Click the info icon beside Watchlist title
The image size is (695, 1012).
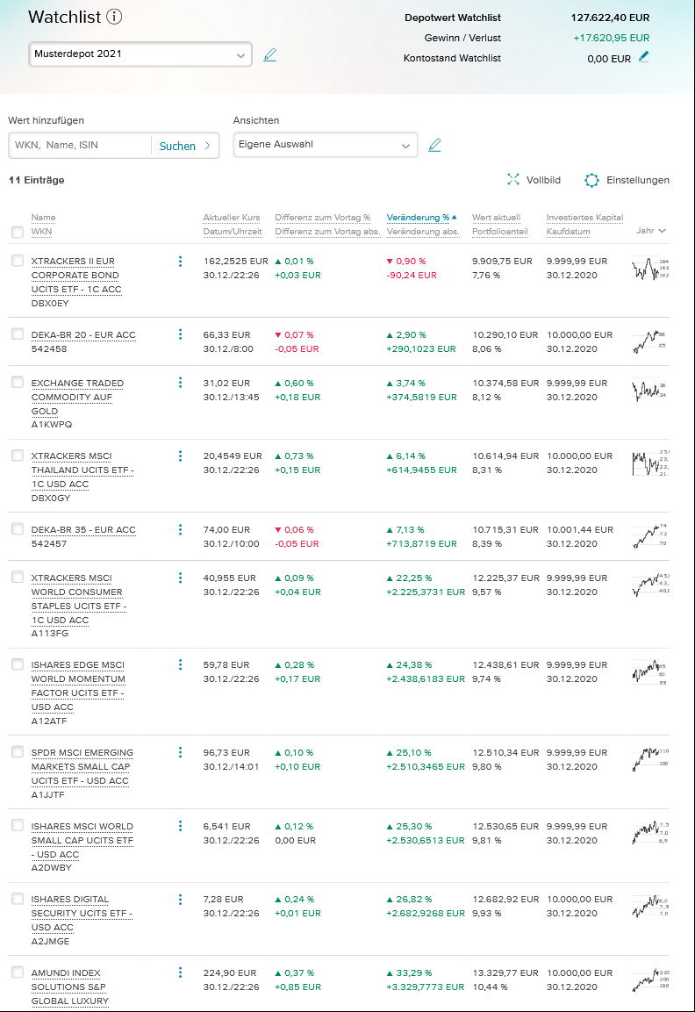click(115, 17)
